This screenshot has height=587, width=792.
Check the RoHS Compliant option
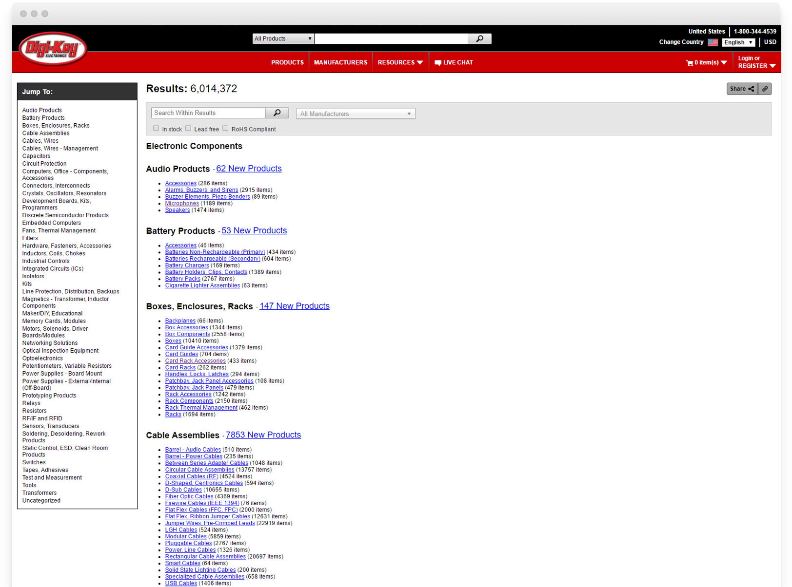tap(225, 128)
